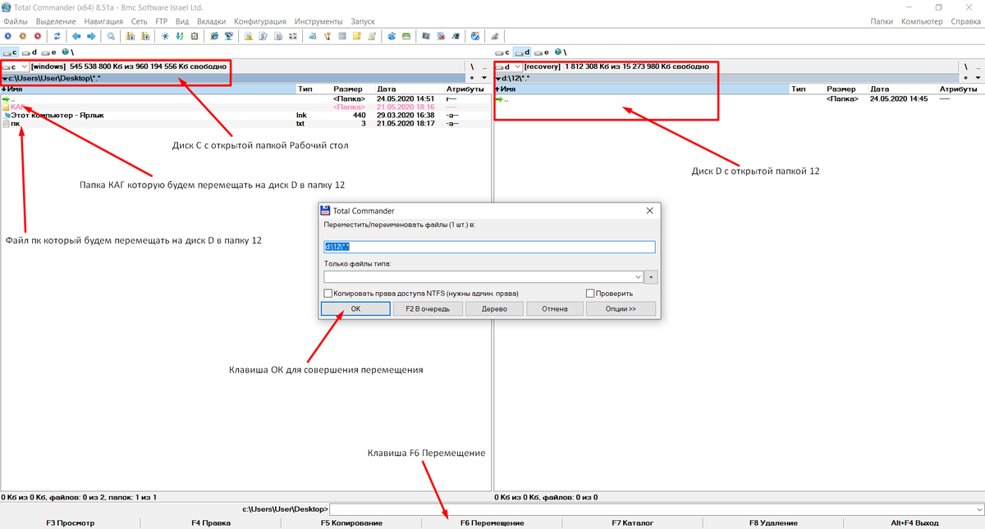Open right panel directory history arrow
The image size is (985, 529).
tap(978, 77)
